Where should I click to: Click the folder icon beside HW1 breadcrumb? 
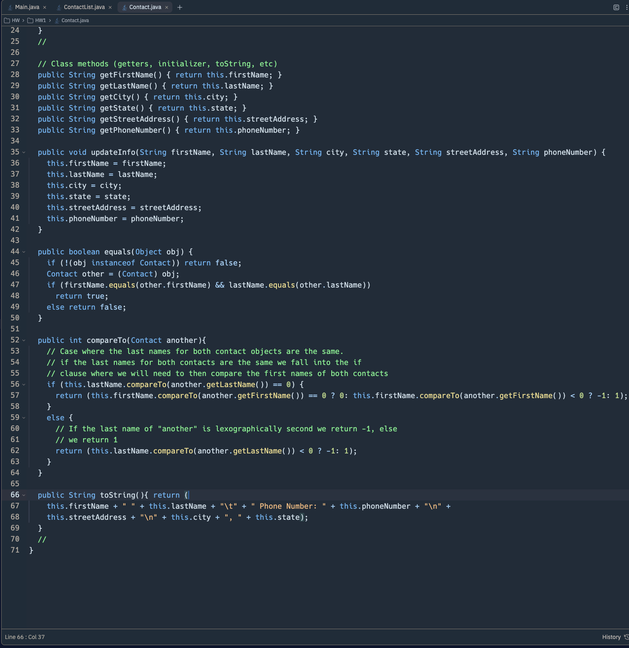pos(30,20)
